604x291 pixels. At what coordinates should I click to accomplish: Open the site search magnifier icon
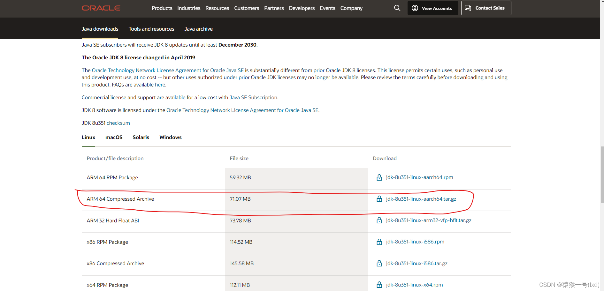[x=397, y=8]
